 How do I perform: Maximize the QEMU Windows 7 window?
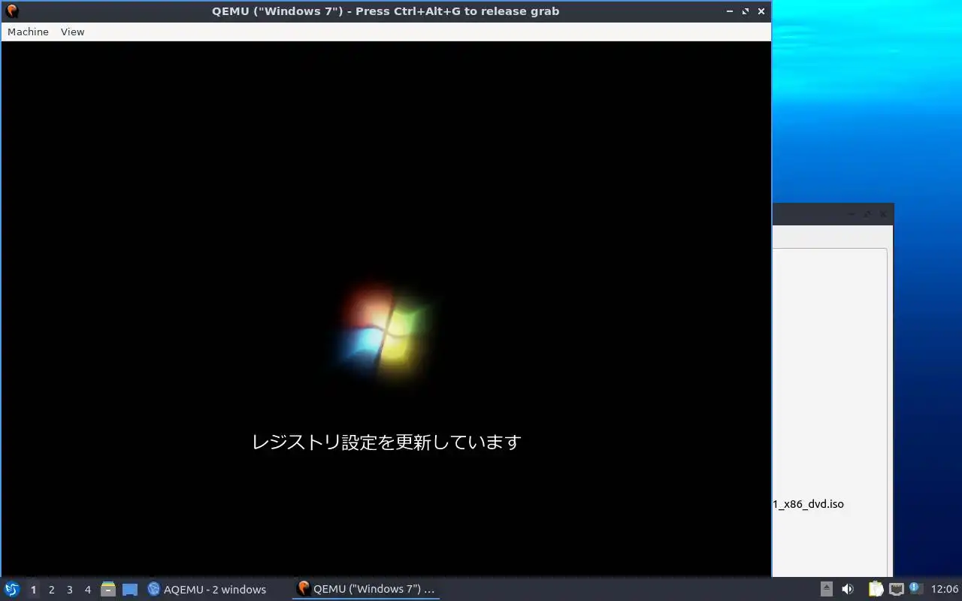(746, 11)
